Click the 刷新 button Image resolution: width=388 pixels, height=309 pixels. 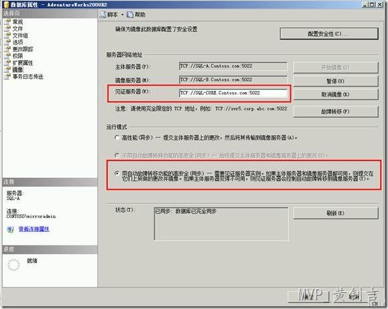[336, 213]
